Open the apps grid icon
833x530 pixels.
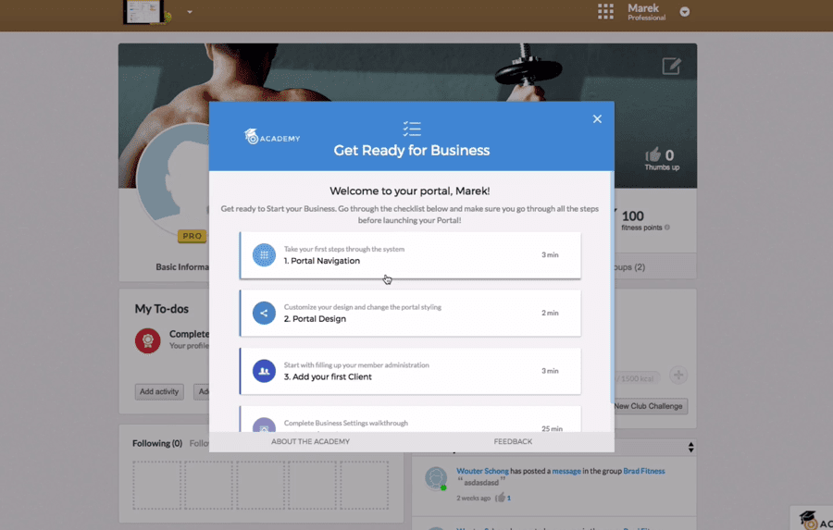[605, 12]
